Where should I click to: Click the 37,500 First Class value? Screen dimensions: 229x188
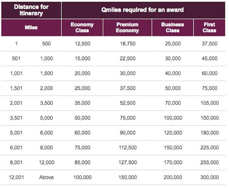tap(210, 43)
